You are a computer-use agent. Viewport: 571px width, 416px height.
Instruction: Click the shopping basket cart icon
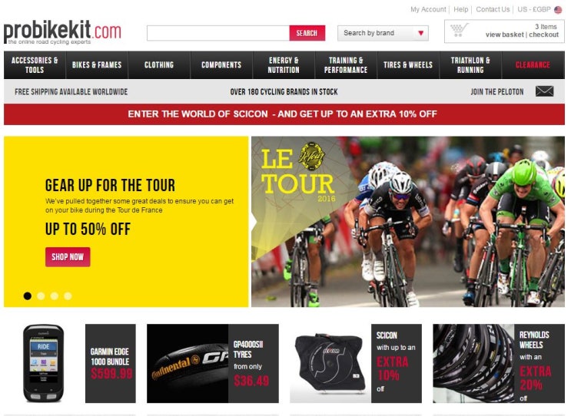tap(459, 30)
